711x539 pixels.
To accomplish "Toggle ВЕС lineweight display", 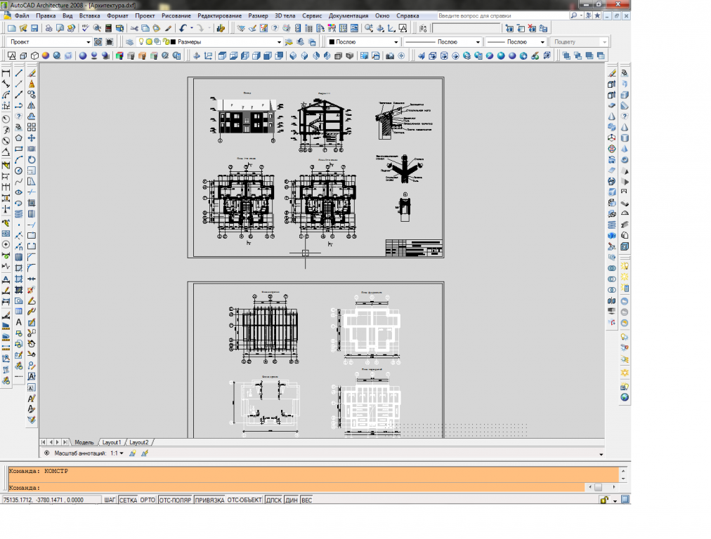I will 306,500.
